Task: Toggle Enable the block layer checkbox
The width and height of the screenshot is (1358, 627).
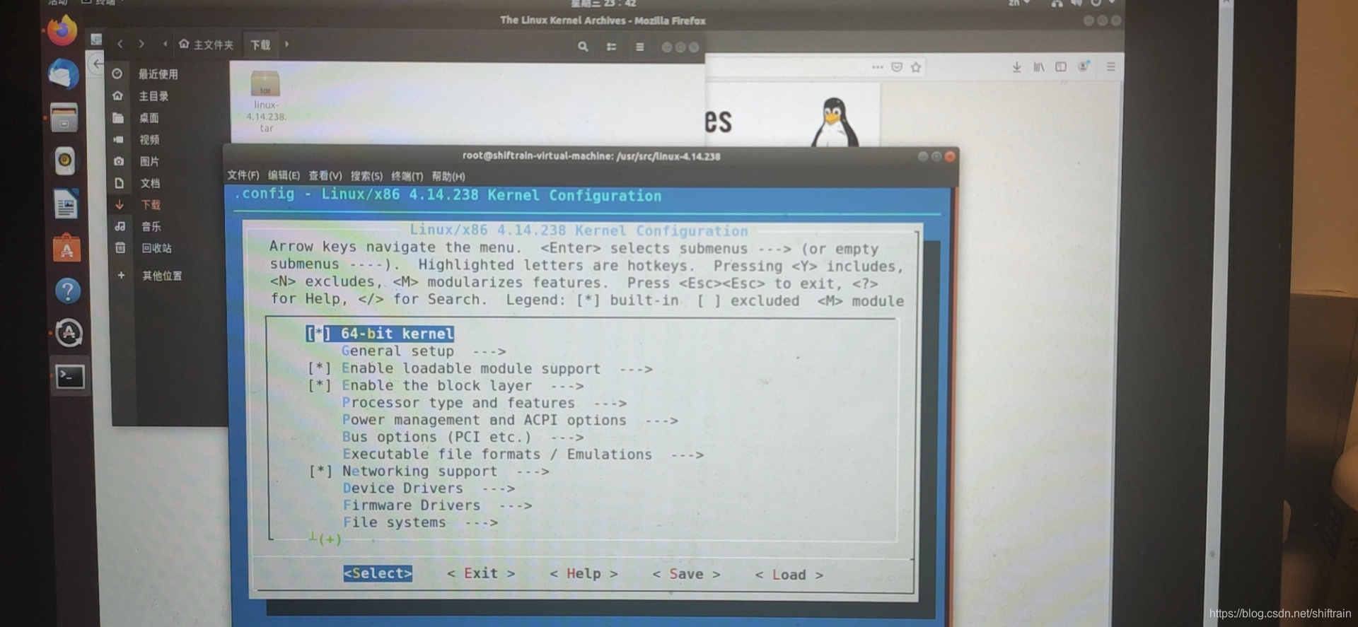Action: click(x=320, y=386)
